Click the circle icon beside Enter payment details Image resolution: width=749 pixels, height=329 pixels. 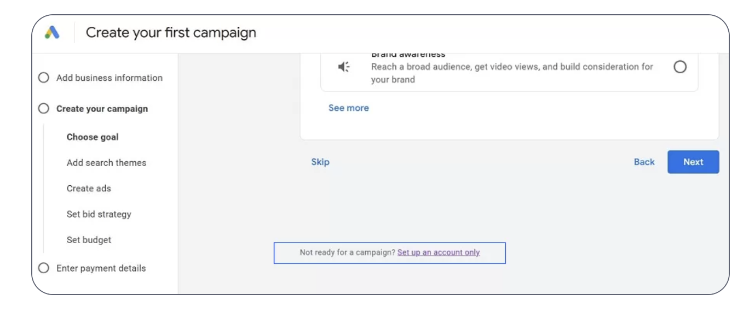tap(44, 268)
